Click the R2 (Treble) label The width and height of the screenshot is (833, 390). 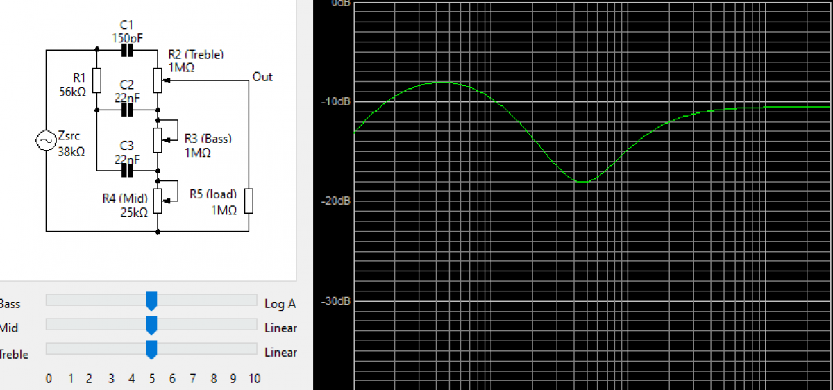coord(196,55)
